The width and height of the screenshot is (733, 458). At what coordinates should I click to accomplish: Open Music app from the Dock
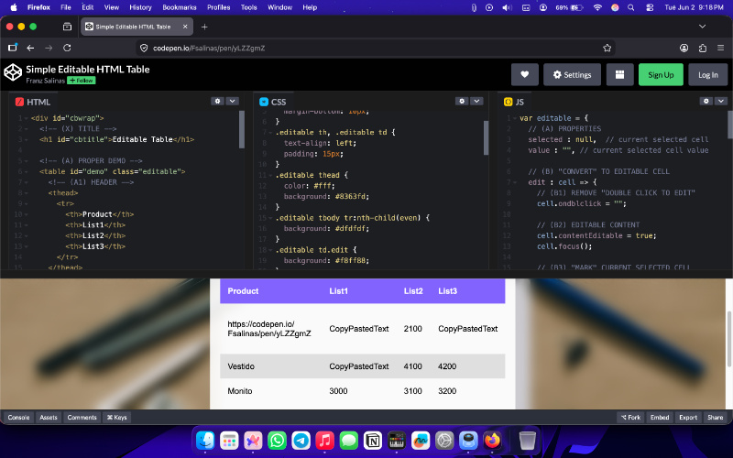point(325,440)
